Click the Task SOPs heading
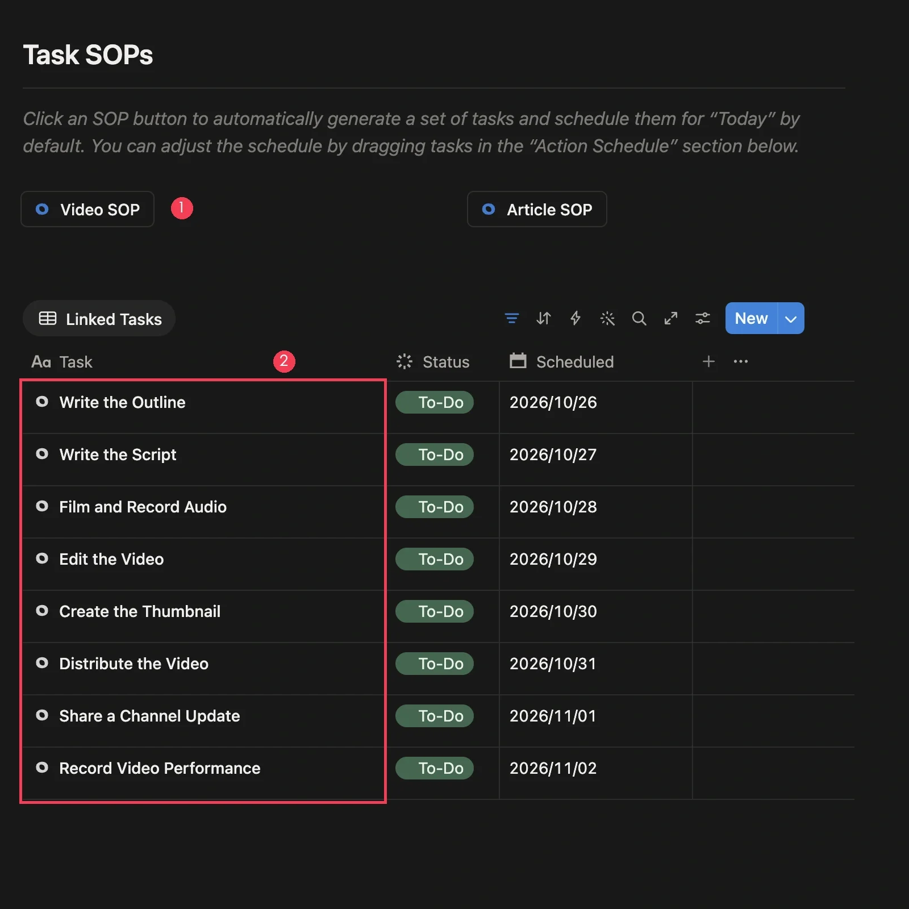The height and width of the screenshot is (909, 909). tap(88, 55)
